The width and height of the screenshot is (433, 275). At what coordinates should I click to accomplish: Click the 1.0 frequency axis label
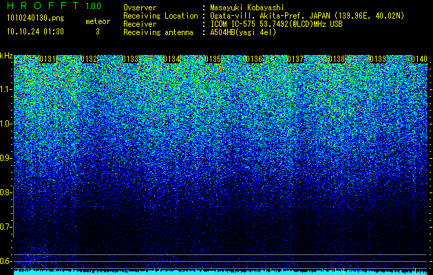pos(6,124)
